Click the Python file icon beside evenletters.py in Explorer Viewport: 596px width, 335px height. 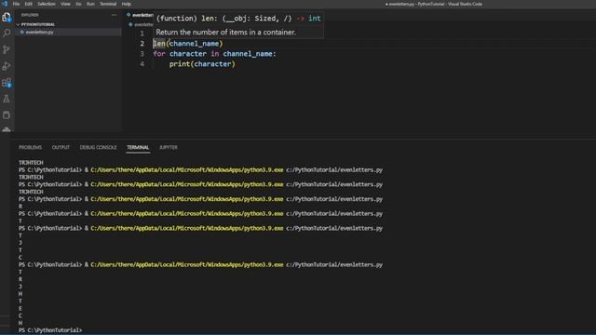coord(22,33)
